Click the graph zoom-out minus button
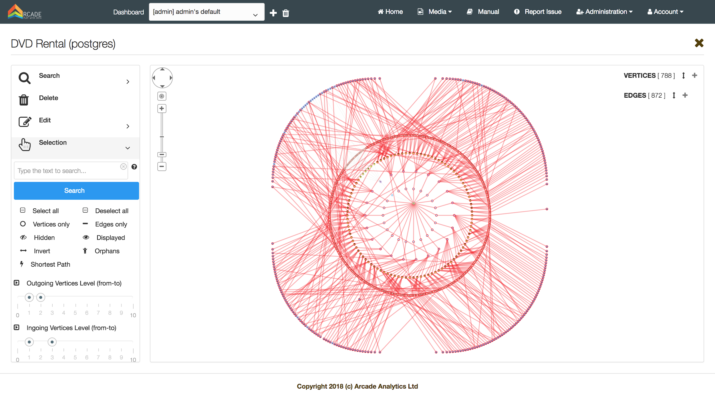The width and height of the screenshot is (715, 398). tap(162, 166)
